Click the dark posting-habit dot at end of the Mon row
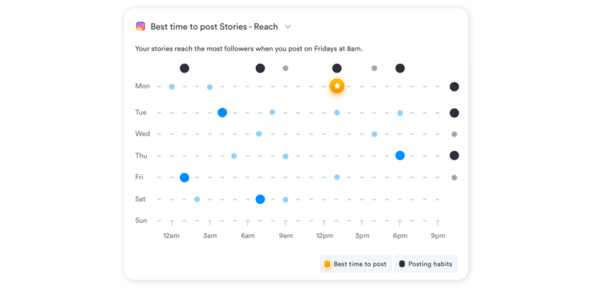Viewport: 592px width, 288px height. 454,87
